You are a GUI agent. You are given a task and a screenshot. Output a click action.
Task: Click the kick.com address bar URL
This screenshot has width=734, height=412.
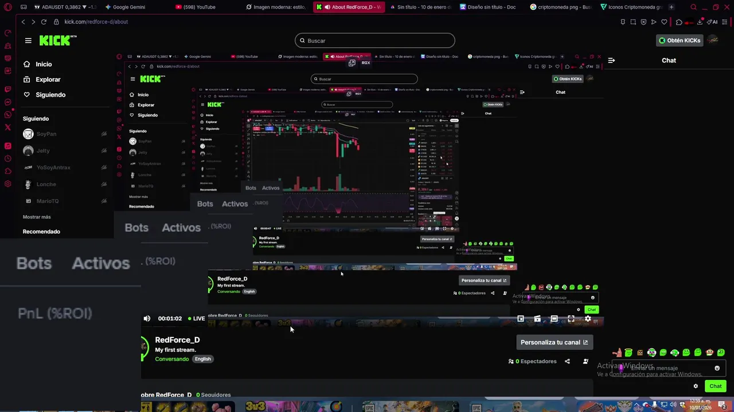click(x=96, y=22)
